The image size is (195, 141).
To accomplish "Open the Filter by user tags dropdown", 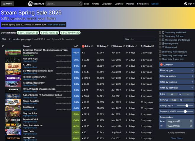I will point(177,88).
